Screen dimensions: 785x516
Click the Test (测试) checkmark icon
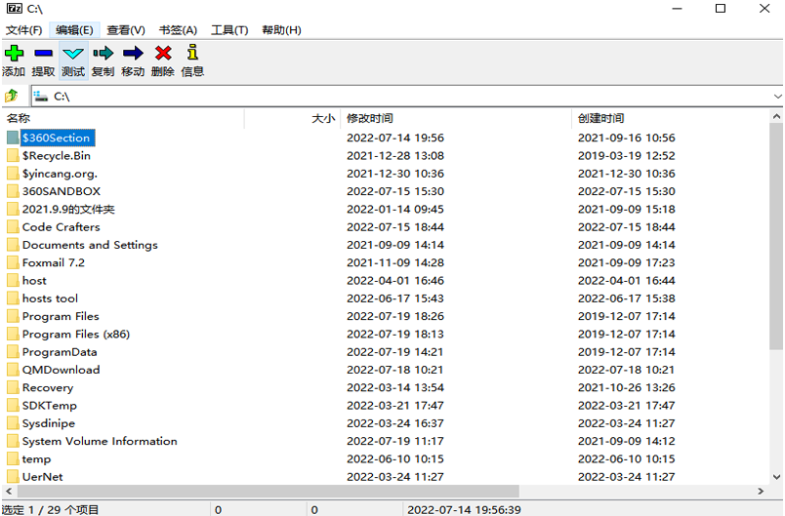[x=73, y=54]
